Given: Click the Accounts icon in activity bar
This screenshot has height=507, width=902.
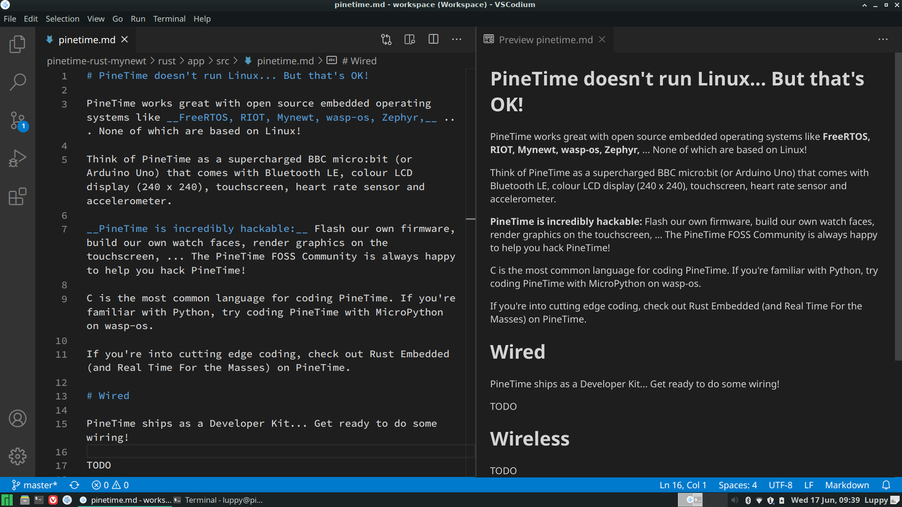Looking at the screenshot, I should point(17,418).
